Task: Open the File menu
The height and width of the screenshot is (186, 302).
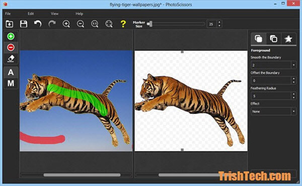Action: [8, 14]
